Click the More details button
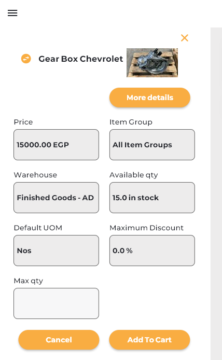222x360 pixels. (x=150, y=98)
